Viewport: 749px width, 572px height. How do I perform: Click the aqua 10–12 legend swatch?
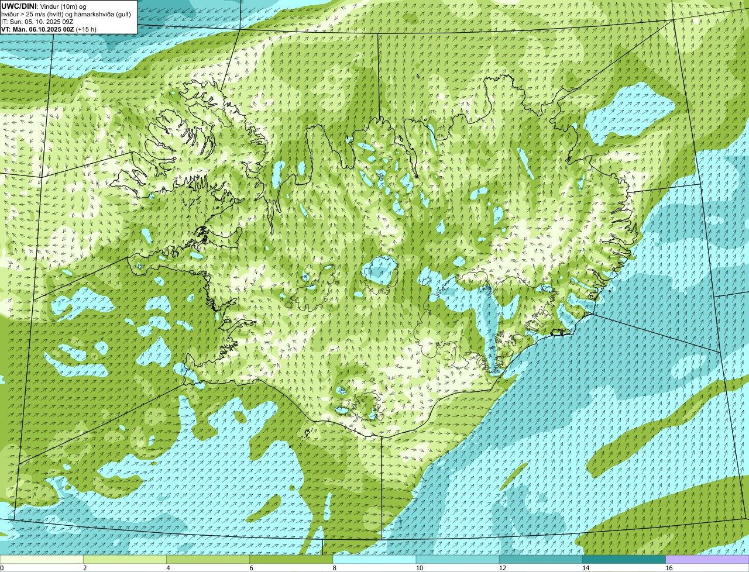click(458, 560)
